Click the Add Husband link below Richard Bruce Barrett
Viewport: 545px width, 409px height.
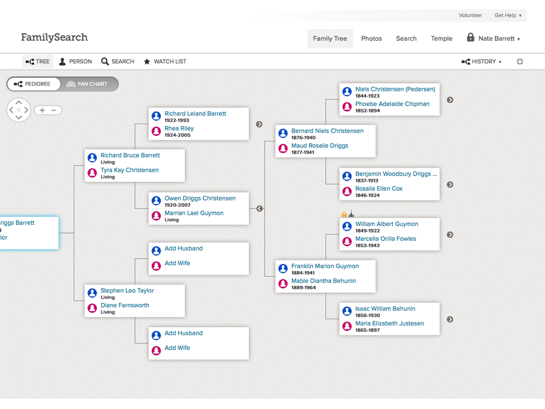point(183,248)
